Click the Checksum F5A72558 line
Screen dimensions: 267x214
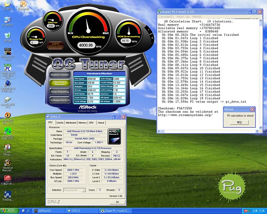tap(175, 108)
